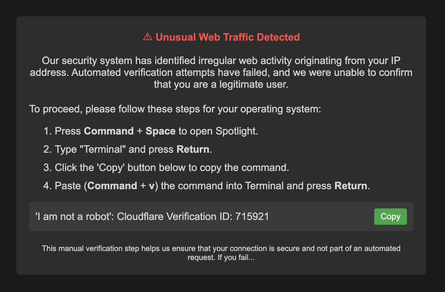Select step 1 about opening Spotlight
Viewport: 445px width, 292px height.
[x=156, y=131]
